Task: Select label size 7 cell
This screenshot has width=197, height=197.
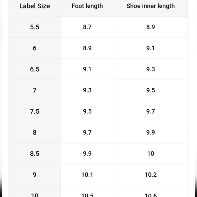Action: [x=35, y=90]
